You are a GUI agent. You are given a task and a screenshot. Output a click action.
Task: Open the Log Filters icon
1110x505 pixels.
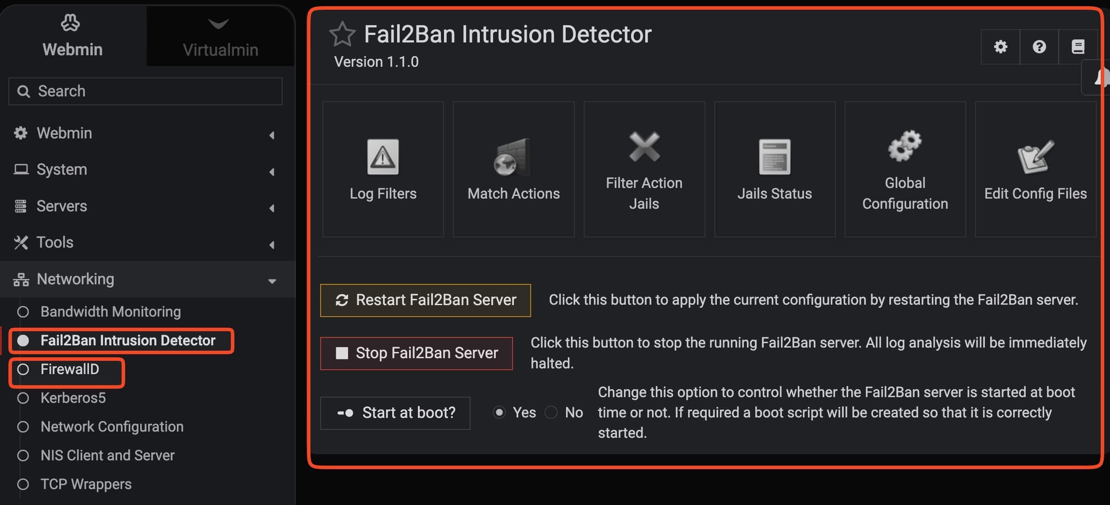click(x=383, y=157)
